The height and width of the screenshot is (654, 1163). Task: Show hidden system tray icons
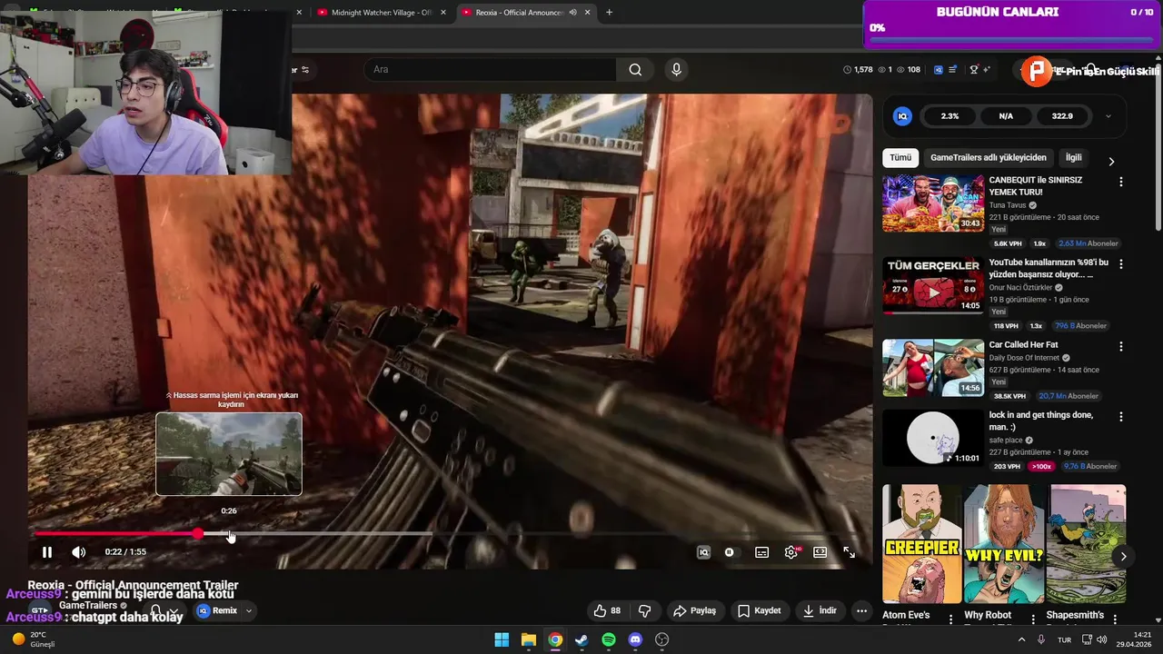coord(1021,639)
